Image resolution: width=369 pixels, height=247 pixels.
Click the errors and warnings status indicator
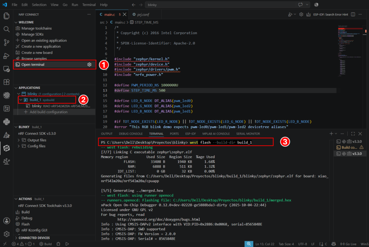click(x=23, y=244)
